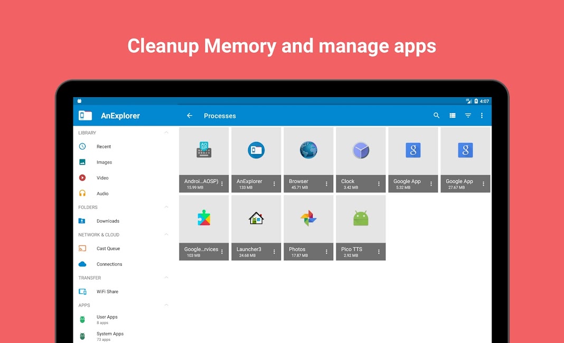Select the Photos pinwheel icon
The width and height of the screenshot is (564, 343).
(x=308, y=218)
